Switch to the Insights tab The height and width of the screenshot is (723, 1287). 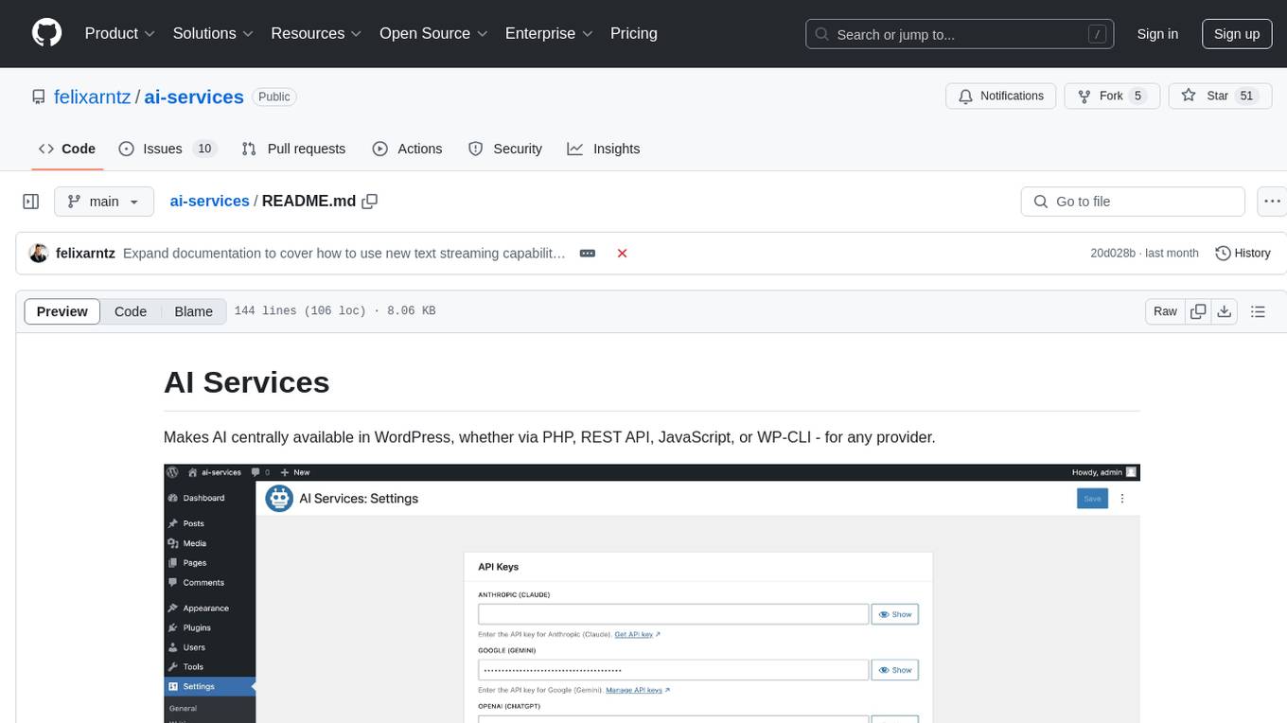(x=604, y=149)
